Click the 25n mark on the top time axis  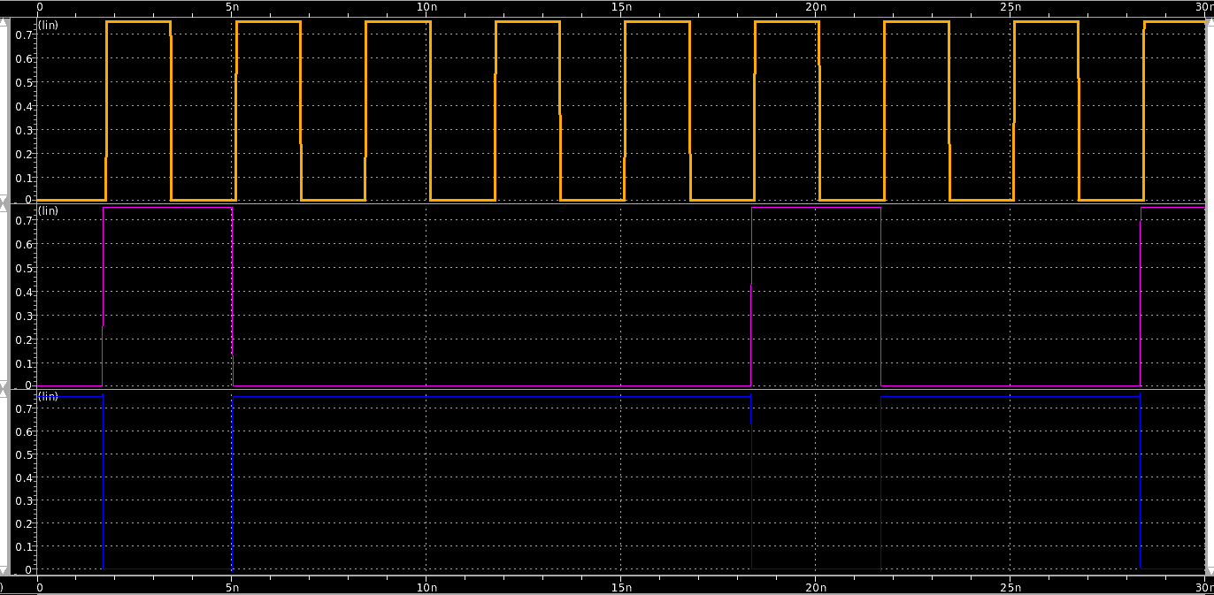tap(1010, 6)
